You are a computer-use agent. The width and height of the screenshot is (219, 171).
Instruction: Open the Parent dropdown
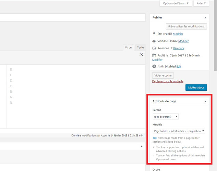166,117
